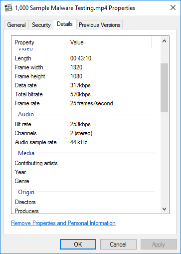
Task: Click the scroll down arrow
Action: point(164,209)
